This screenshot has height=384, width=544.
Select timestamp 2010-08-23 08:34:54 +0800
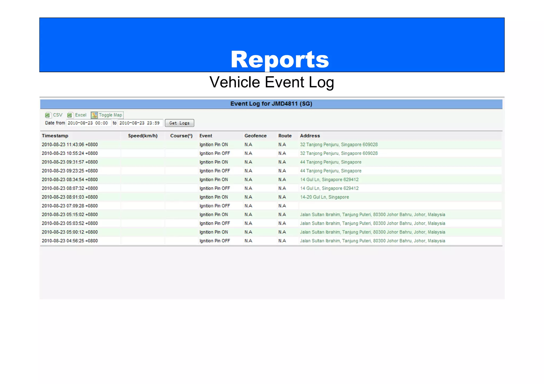(70, 179)
